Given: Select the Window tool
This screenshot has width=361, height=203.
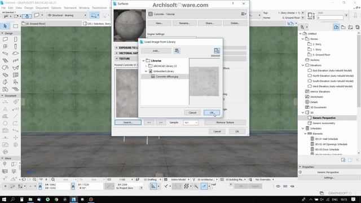Looking at the screenshot, I should coord(5,46).
